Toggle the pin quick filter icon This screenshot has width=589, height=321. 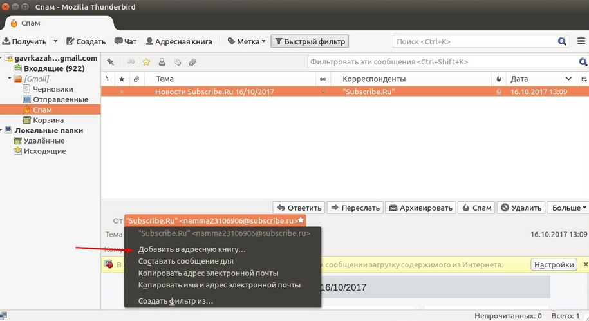pos(111,62)
